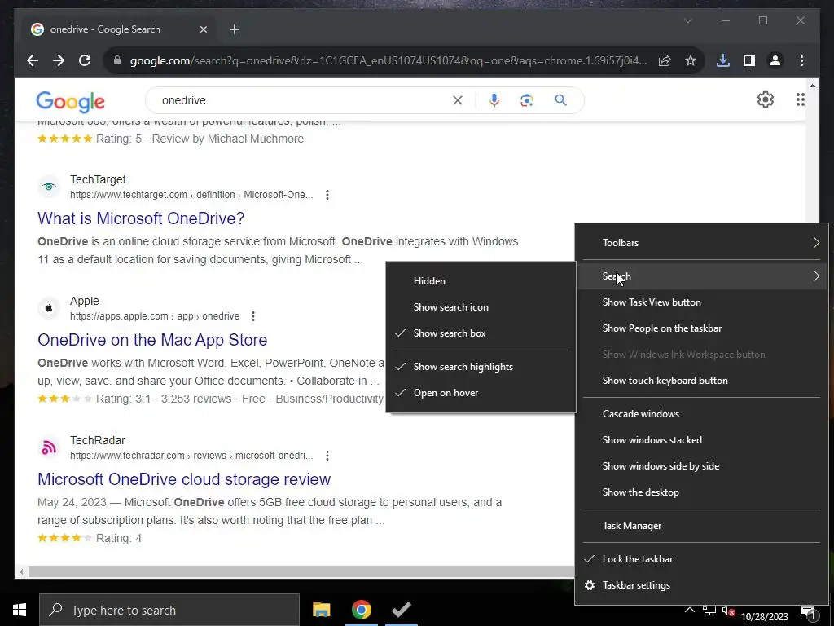This screenshot has width=834, height=626.
Task: Select the Hidden search option
Action: click(481, 281)
